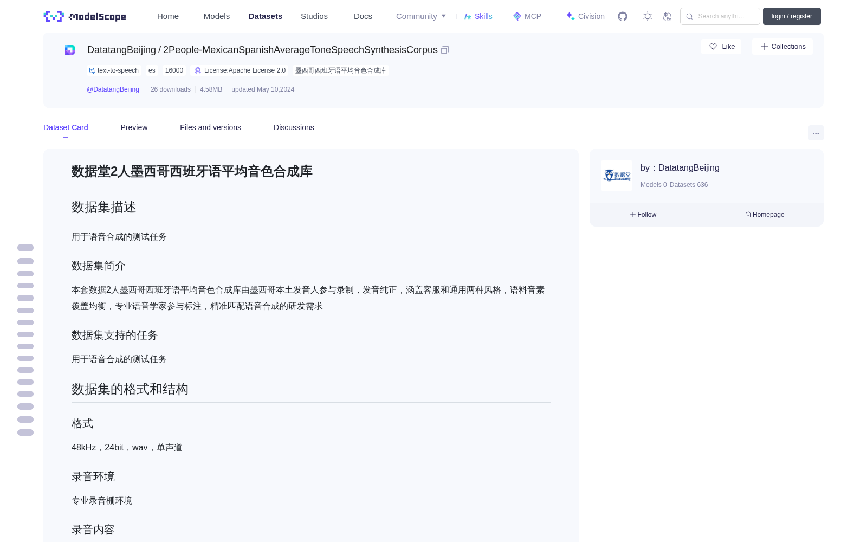The width and height of the screenshot is (867, 542).
Task: Open the Docs menu item
Action: tap(363, 16)
